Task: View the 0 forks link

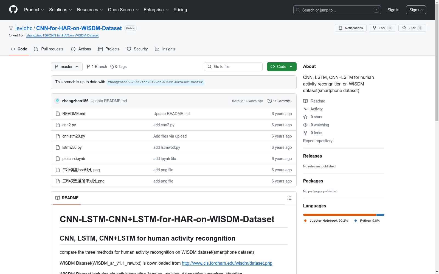Action: click(x=313, y=133)
